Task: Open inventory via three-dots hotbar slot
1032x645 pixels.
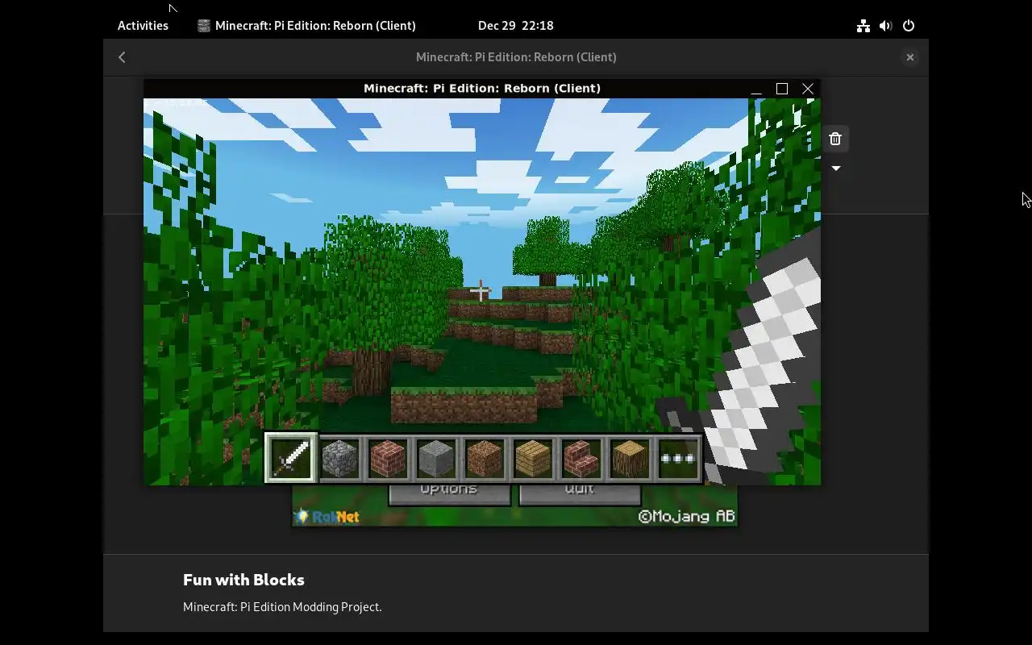Action: (678, 458)
